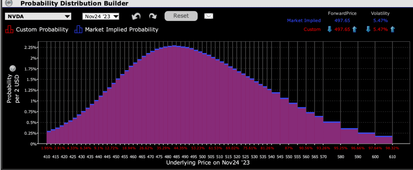The width and height of the screenshot is (413, 170).
Task: Click the histogram bar between 590 and 600
Action: point(366,138)
